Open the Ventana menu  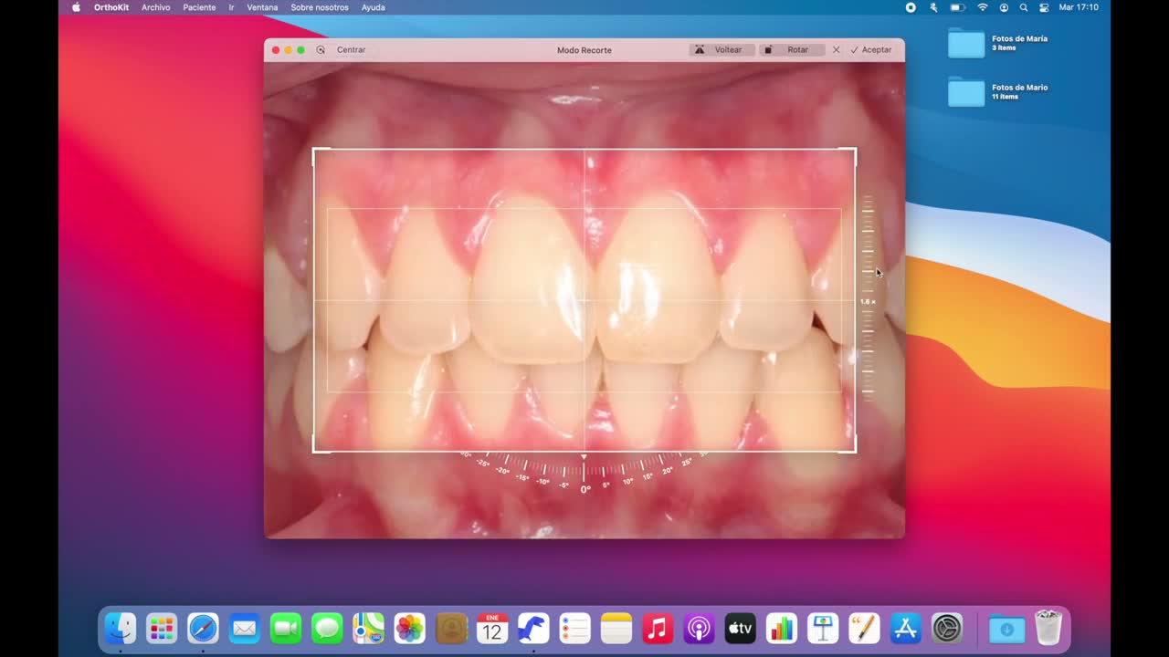[x=262, y=7]
